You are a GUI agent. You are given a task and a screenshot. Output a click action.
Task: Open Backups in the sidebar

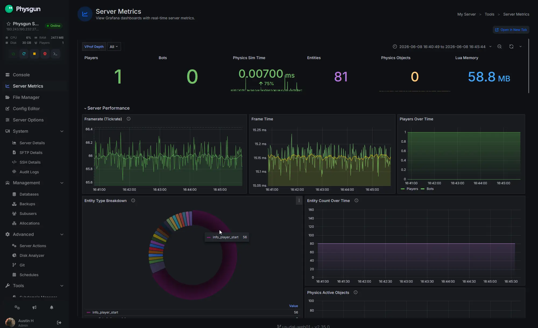point(27,204)
